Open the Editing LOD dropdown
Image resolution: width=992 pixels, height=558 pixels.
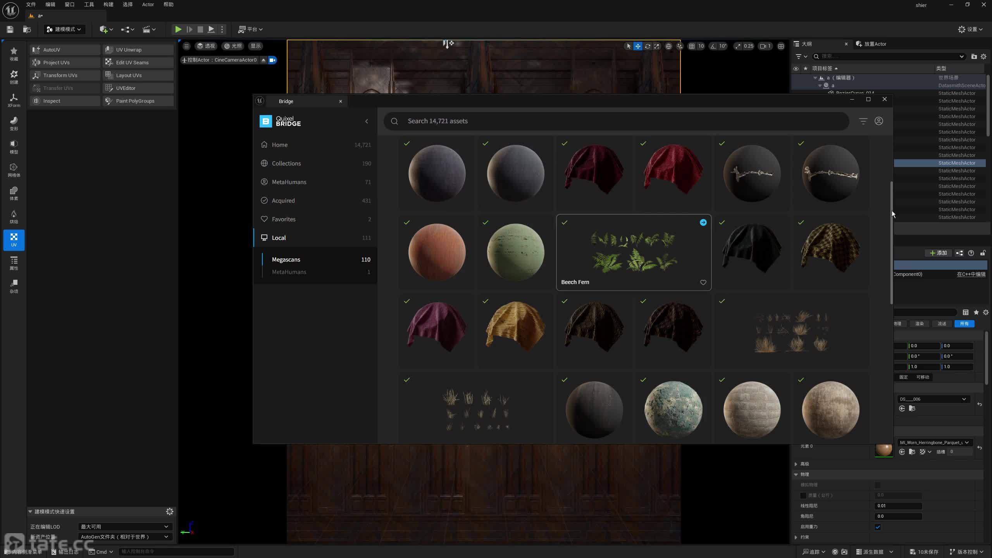pyautogui.click(x=124, y=527)
